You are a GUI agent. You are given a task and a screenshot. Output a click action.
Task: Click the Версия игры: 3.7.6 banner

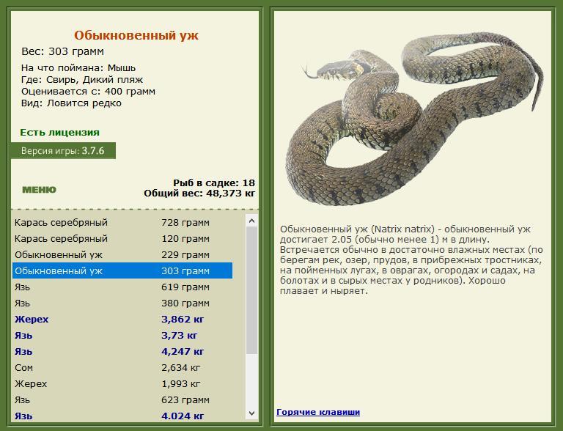tap(63, 150)
